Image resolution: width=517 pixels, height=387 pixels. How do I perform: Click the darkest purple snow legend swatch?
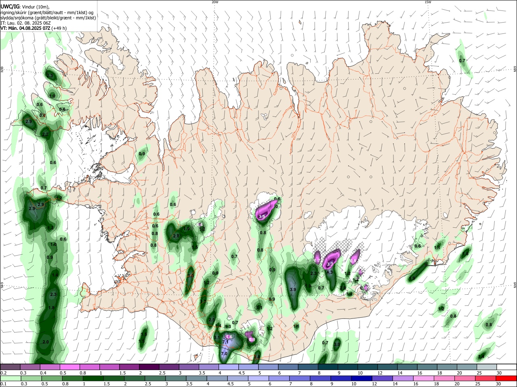(x=149, y=367)
